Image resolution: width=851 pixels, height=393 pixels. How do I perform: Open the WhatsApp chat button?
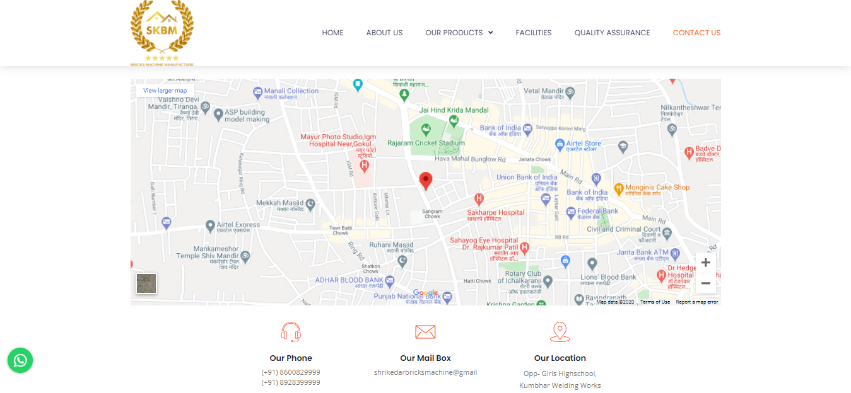20,360
